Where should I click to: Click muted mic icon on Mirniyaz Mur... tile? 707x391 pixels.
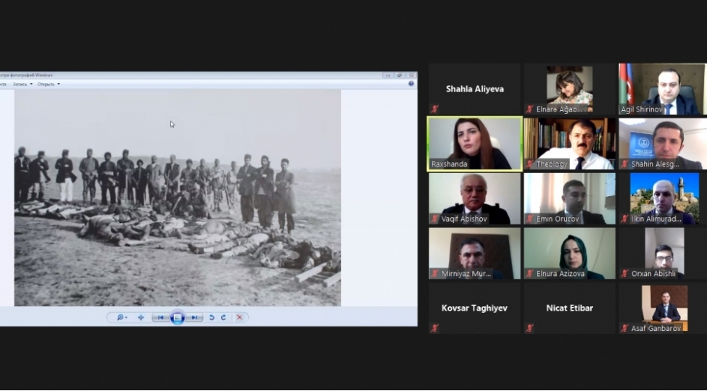point(434,274)
